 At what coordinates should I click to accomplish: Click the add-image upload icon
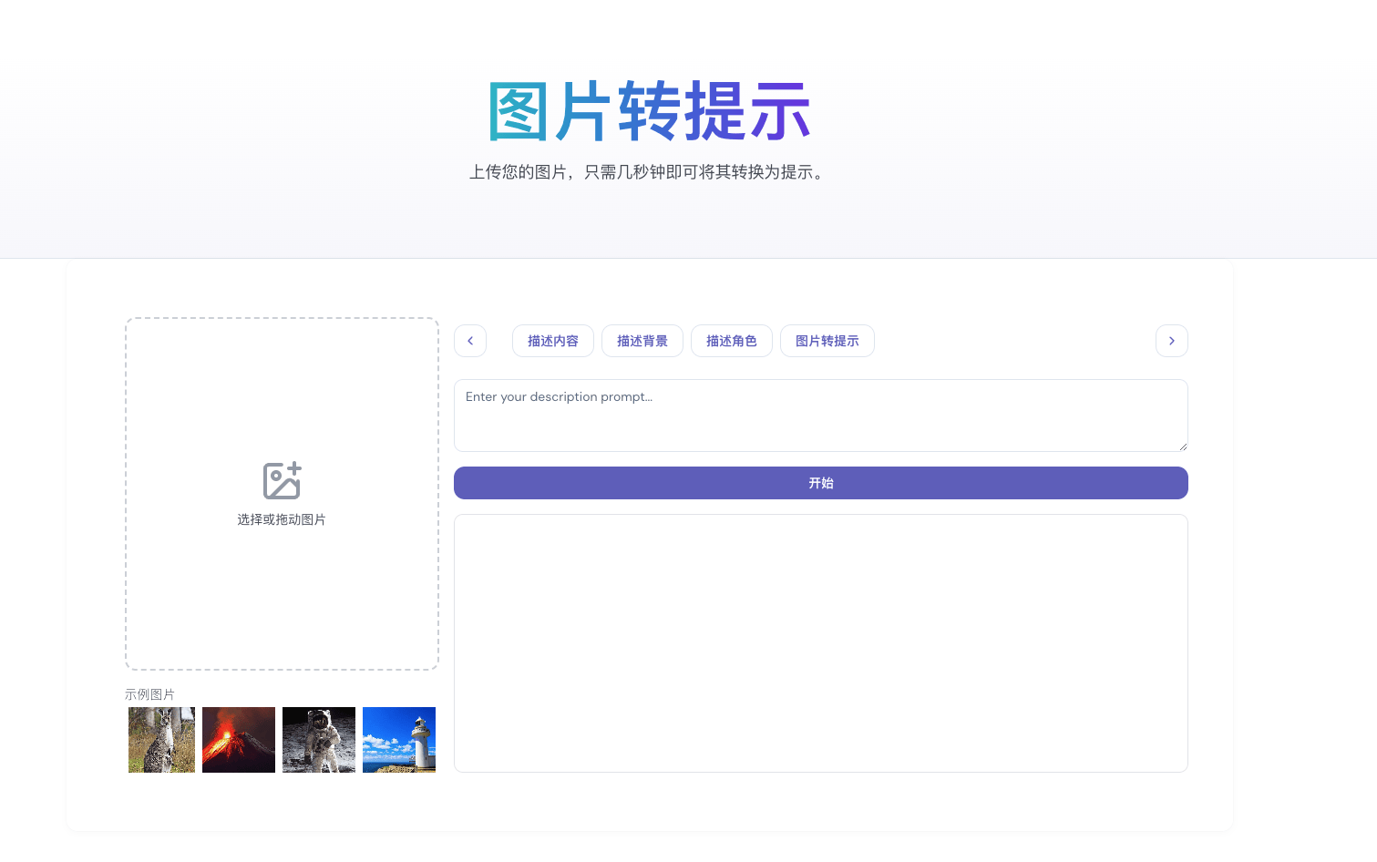click(x=282, y=480)
